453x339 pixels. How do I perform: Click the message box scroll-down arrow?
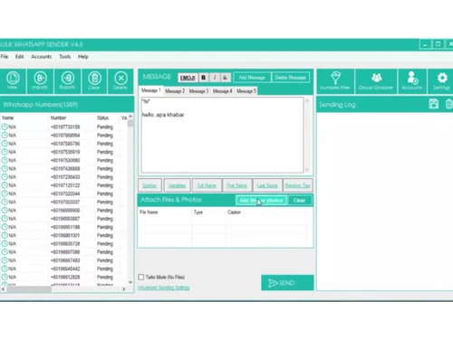pos(307,170)
